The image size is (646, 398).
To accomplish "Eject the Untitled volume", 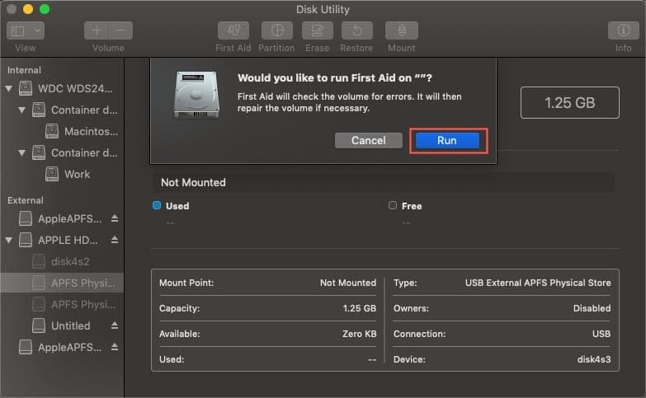I will click(x=115, y=325).
